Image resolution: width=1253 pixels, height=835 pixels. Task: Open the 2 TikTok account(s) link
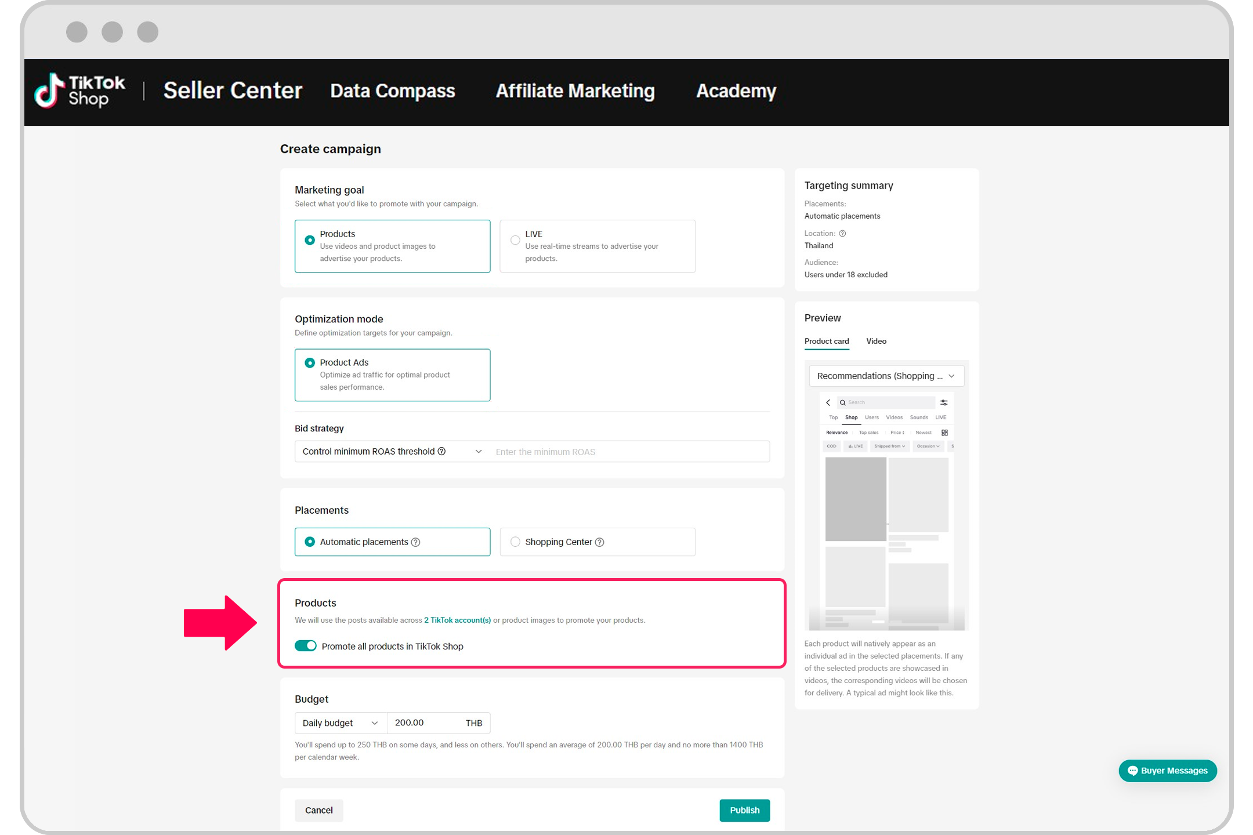(x=457, y=620)
